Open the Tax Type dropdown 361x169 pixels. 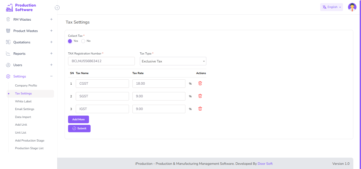point(173,61)
